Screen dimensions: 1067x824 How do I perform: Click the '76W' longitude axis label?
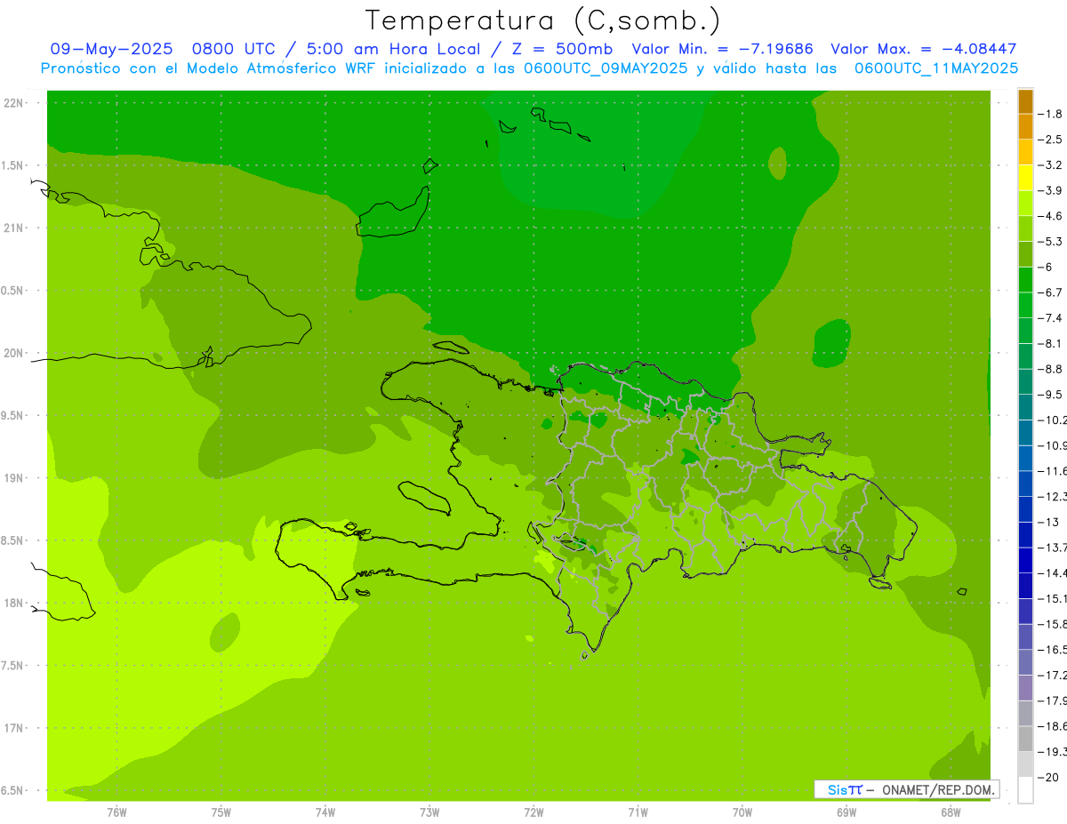pyautogui.click(x=116, y=812)
